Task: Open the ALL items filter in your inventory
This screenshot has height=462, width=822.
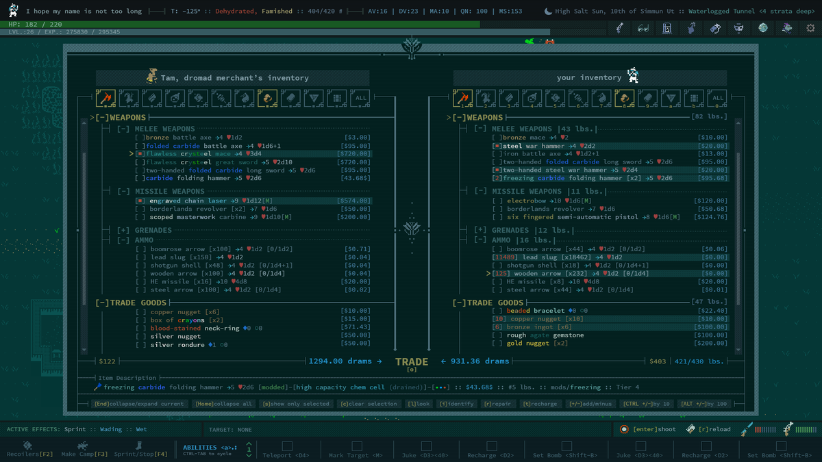Action: pos(717,98)
